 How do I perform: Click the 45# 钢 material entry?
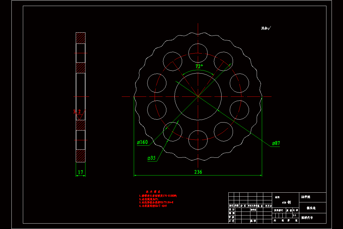coord(286,202)
